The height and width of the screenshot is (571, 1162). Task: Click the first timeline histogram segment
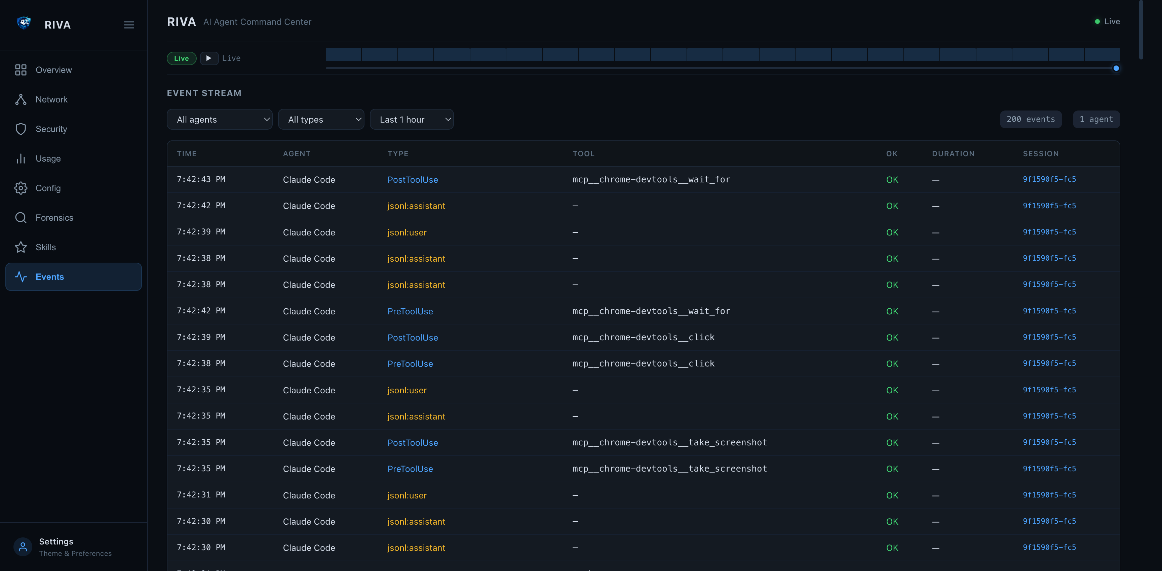coord(343,54)
